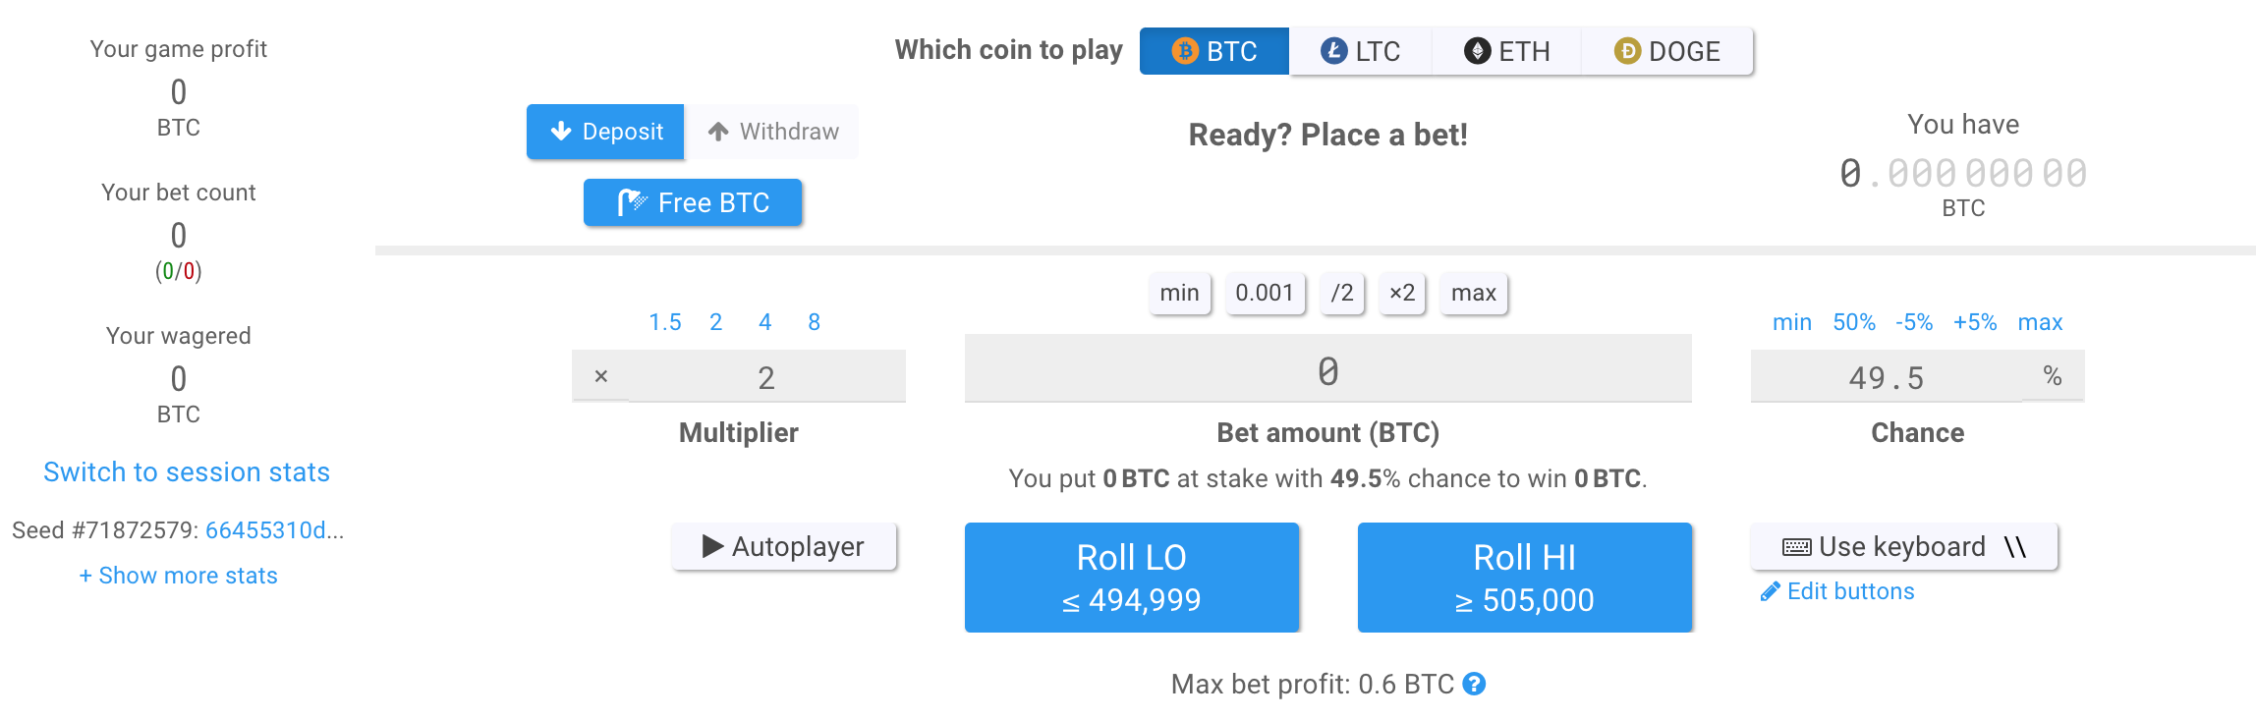Click the question mark next to Max bet profit
This screenshot has height=719, width=2256.
coord(1476,683)
